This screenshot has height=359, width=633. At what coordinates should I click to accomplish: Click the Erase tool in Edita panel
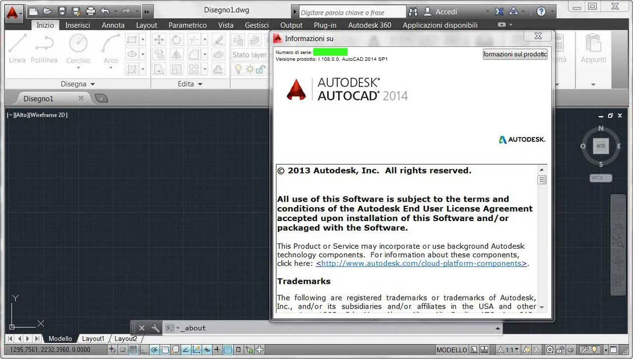pyautogui.click(x=218, y=40)
